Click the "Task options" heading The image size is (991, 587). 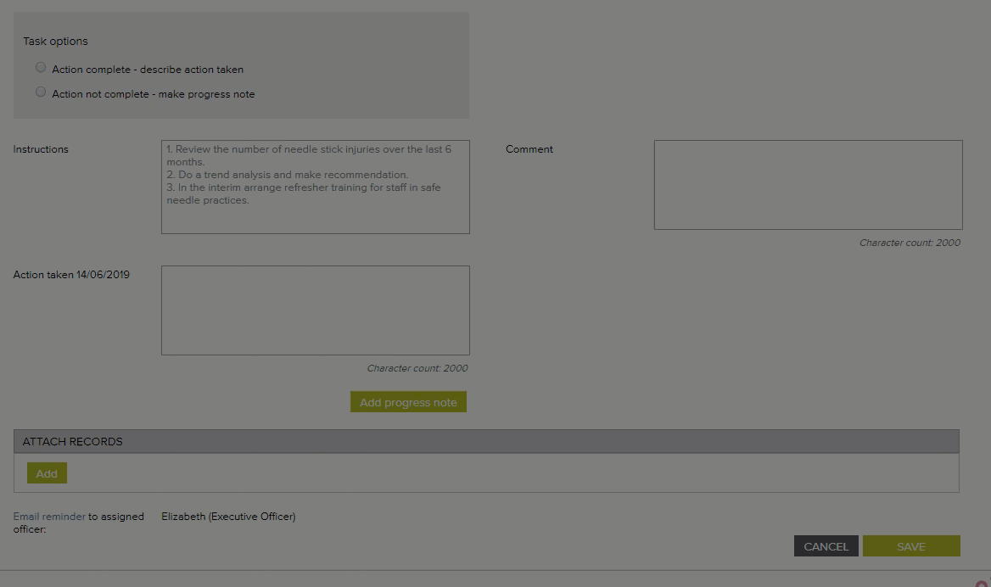pos(55,42)
